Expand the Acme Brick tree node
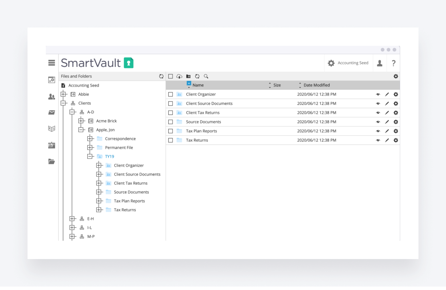Viewport: 446px width, 290px height. (x=81, y=121)
